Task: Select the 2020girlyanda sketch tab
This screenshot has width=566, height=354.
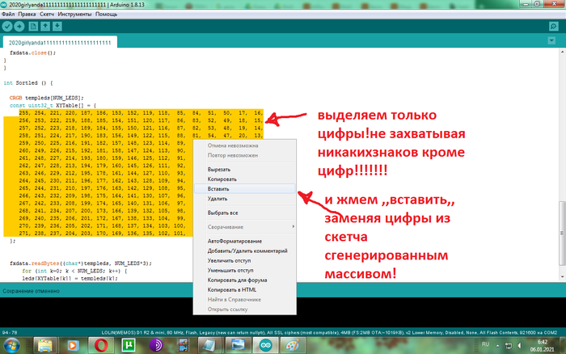Action: click(x=60, y=43)
